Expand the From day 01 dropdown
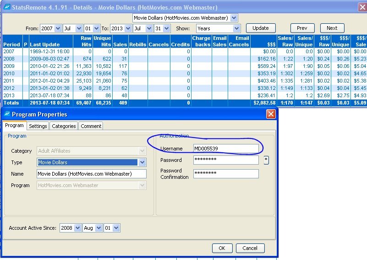Viewport: 367px width, 260px height. 96,28
